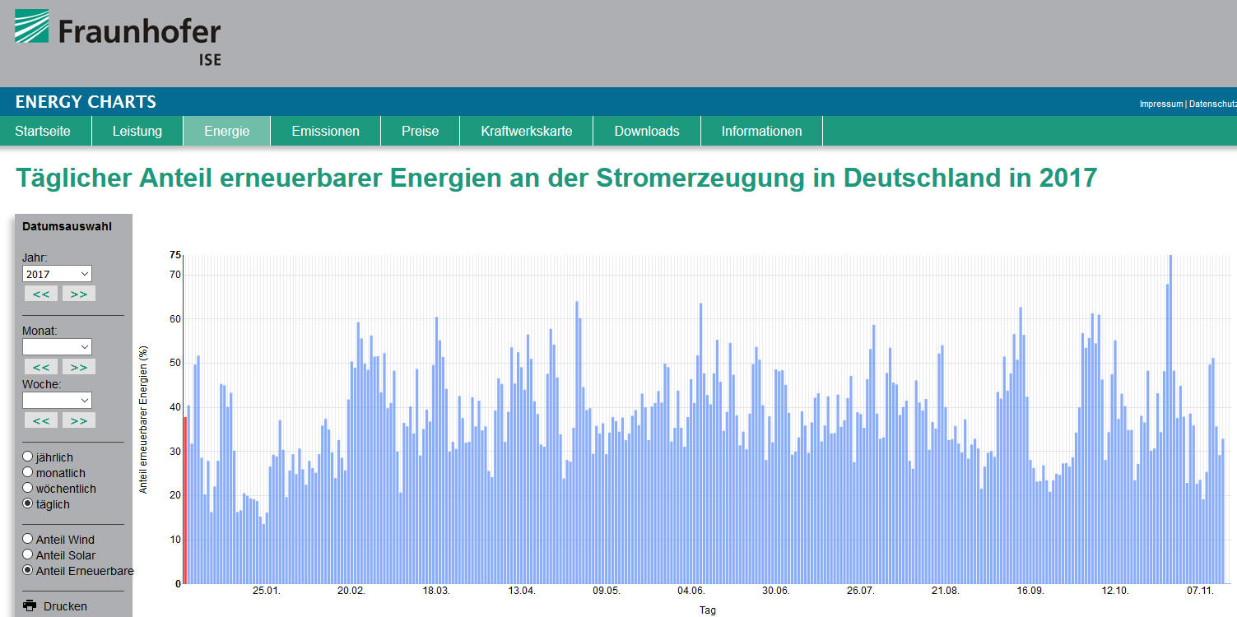1237x617 pixels.
Task: Choose the monatlich view radio button
Action: (x=28, y=472)
